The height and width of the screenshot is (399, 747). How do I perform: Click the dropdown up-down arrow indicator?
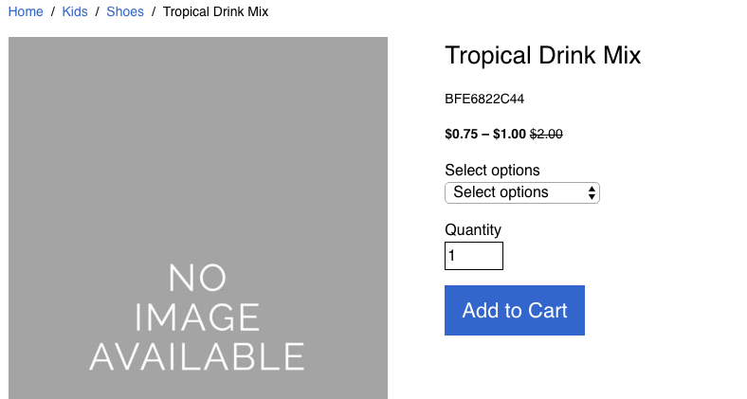point(592,192)
